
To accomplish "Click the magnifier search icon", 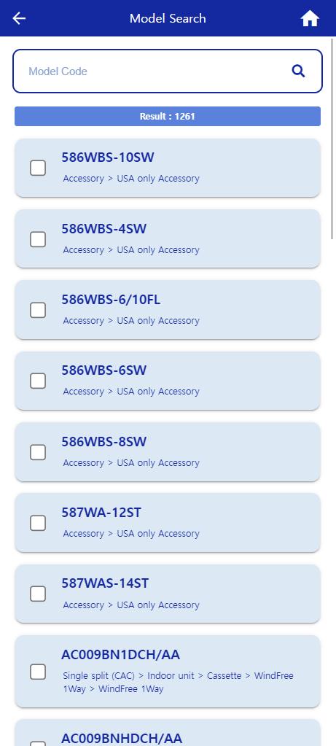I will [x=298, y=71].
